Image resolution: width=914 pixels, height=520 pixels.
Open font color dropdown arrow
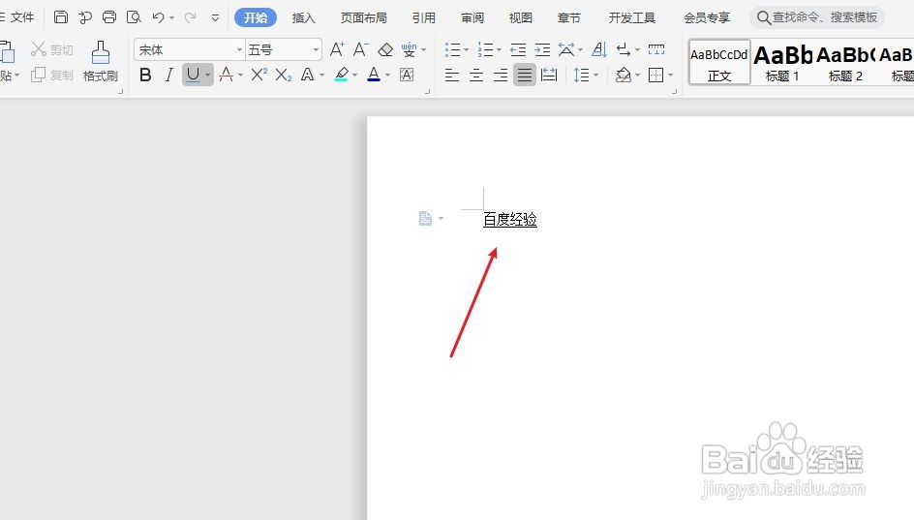pos(387,76)
